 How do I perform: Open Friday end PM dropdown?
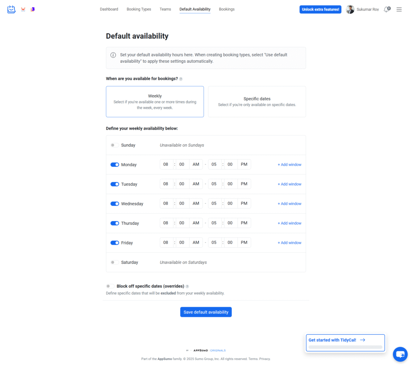pos(244,242)
